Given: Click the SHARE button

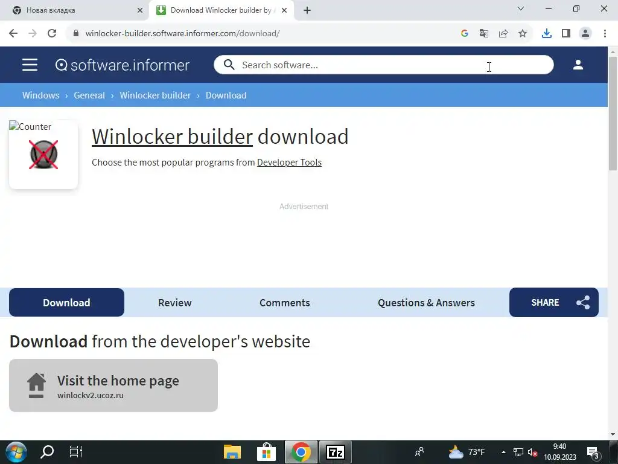Looking at the screenshot, I should (554, 302).
